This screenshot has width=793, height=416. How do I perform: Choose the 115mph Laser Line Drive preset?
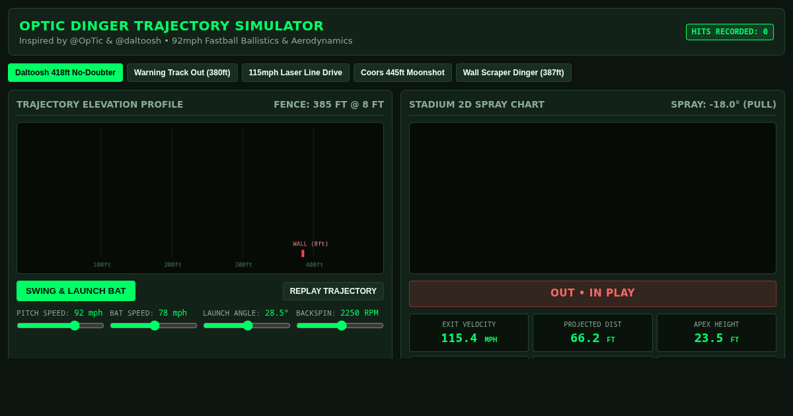[x=295, y=73]
